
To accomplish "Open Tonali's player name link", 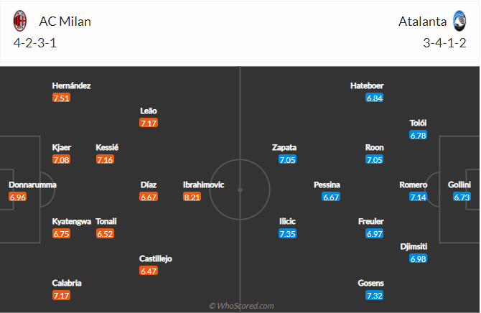I will [x=106, y=221].
